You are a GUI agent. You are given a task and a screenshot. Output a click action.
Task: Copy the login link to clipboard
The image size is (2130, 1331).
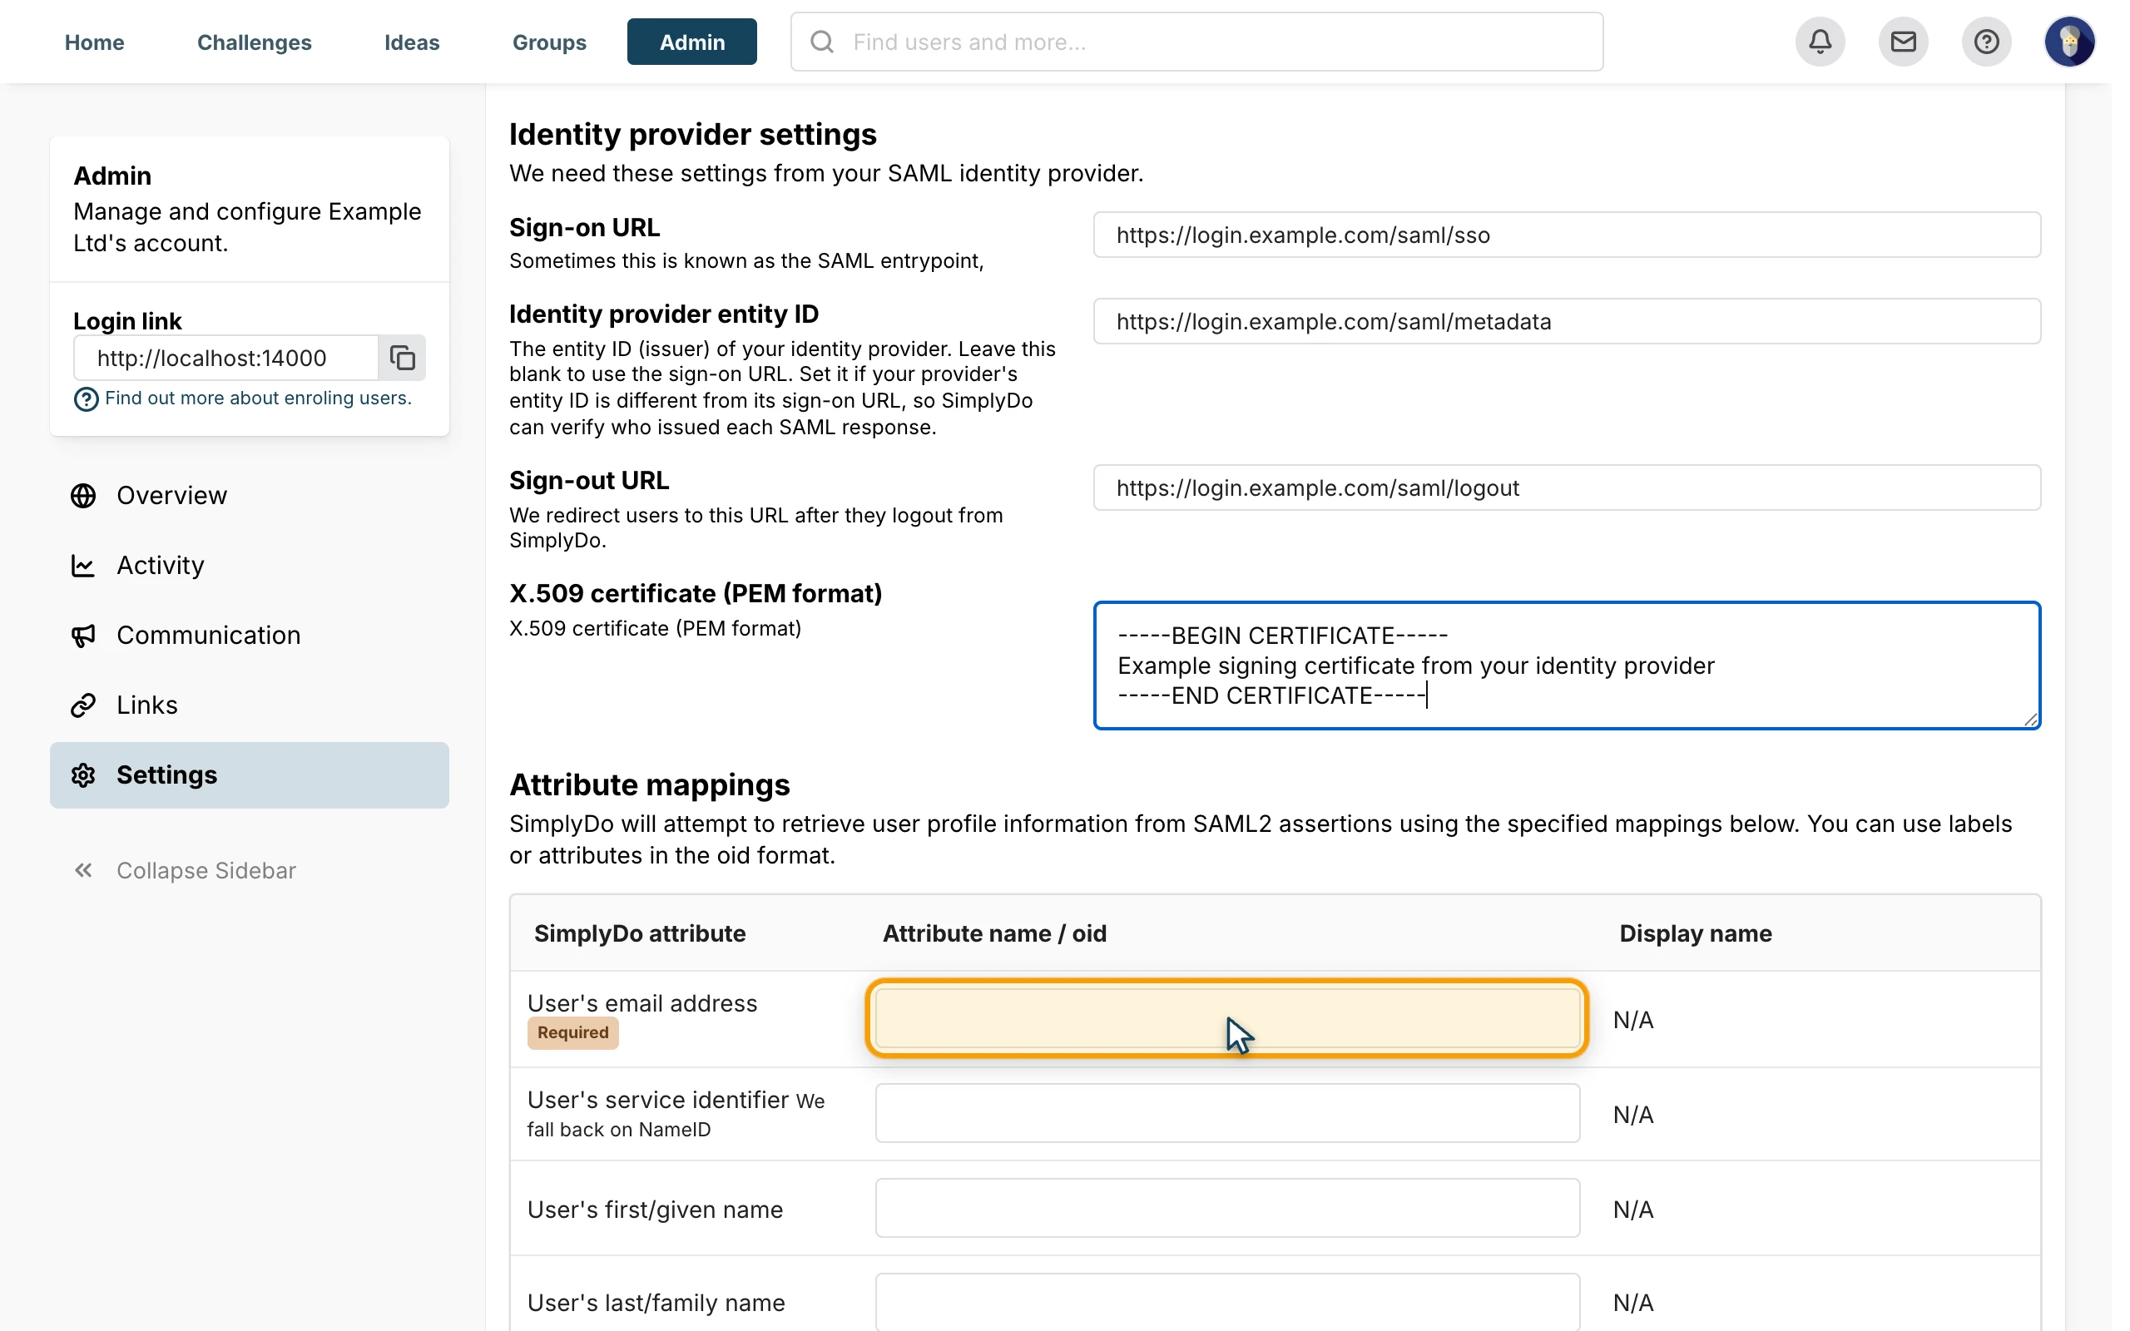pos(402,358)
